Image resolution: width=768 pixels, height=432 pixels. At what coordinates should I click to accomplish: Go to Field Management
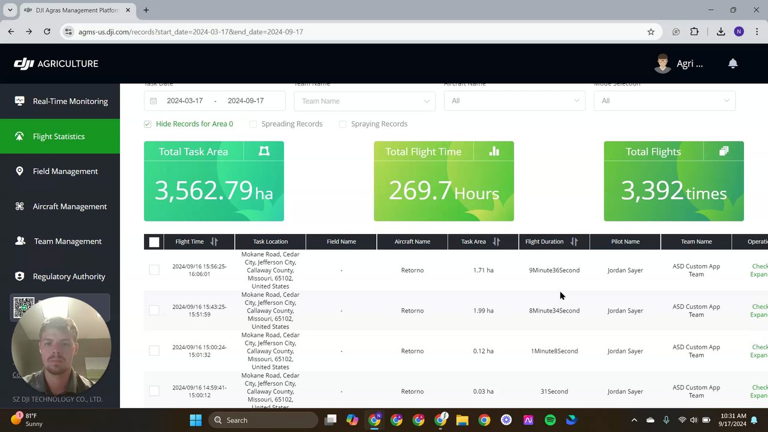tap(60, 171)
